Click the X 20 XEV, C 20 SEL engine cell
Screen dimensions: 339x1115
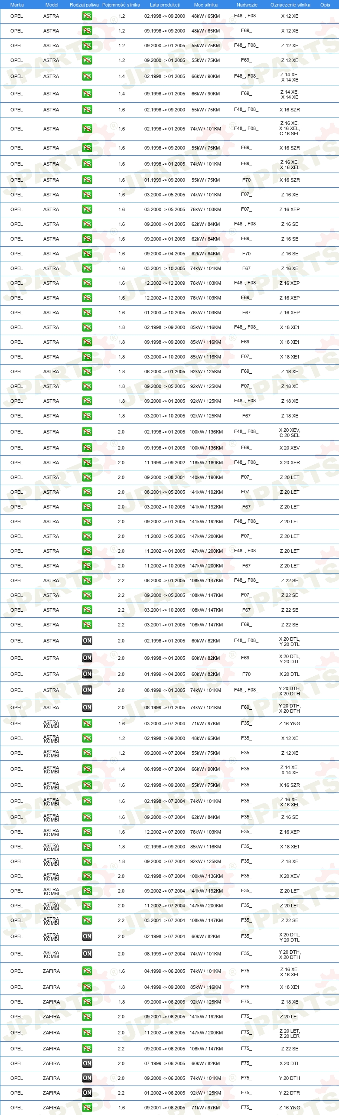click(290, 433)
